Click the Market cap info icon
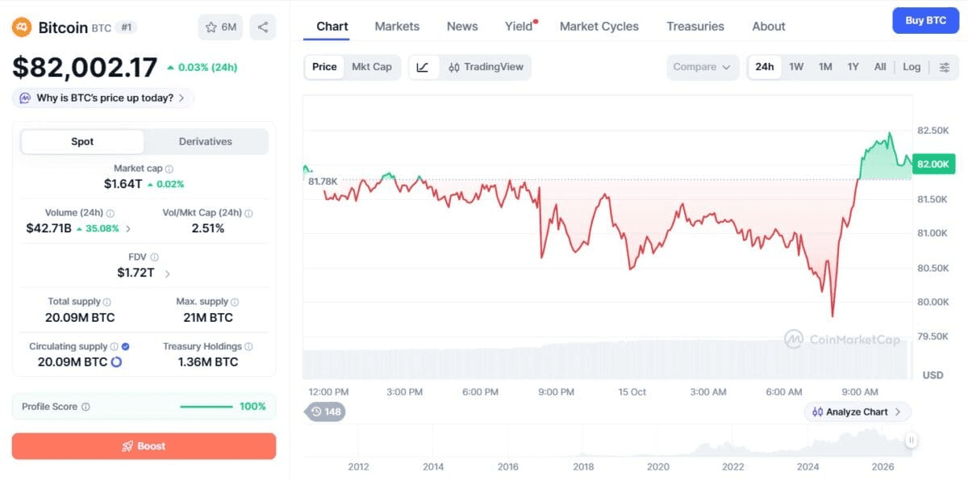Screen dimensions: 968x480 (169, 169)
